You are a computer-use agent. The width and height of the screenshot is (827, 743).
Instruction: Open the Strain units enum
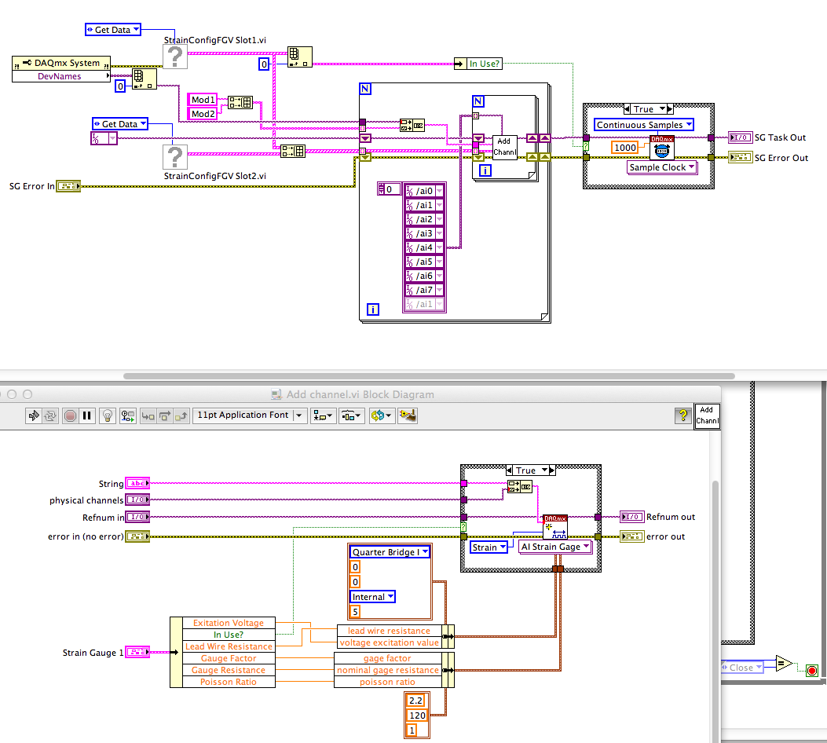click(x=489, y=547)
